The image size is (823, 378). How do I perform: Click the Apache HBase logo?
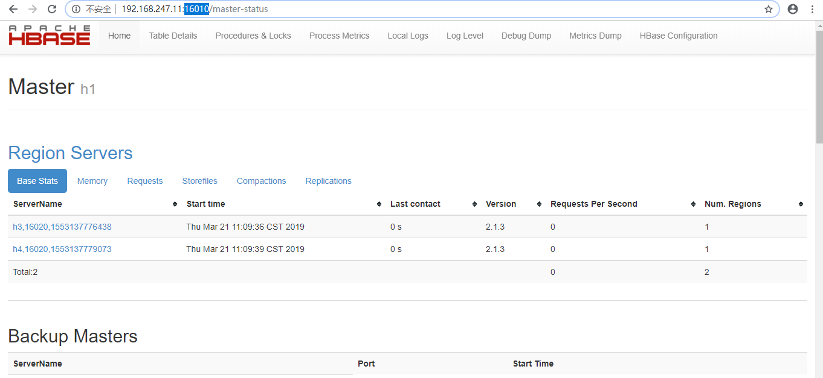(x=50, y=35)
